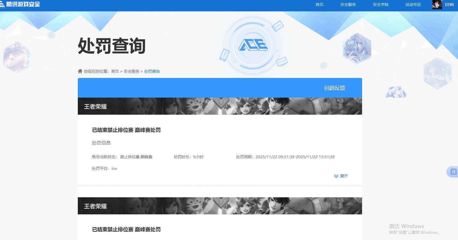This screenshot has width=458, height=240.
Task: Open the 活动专区 menu item
Action: tap(413, 4)
